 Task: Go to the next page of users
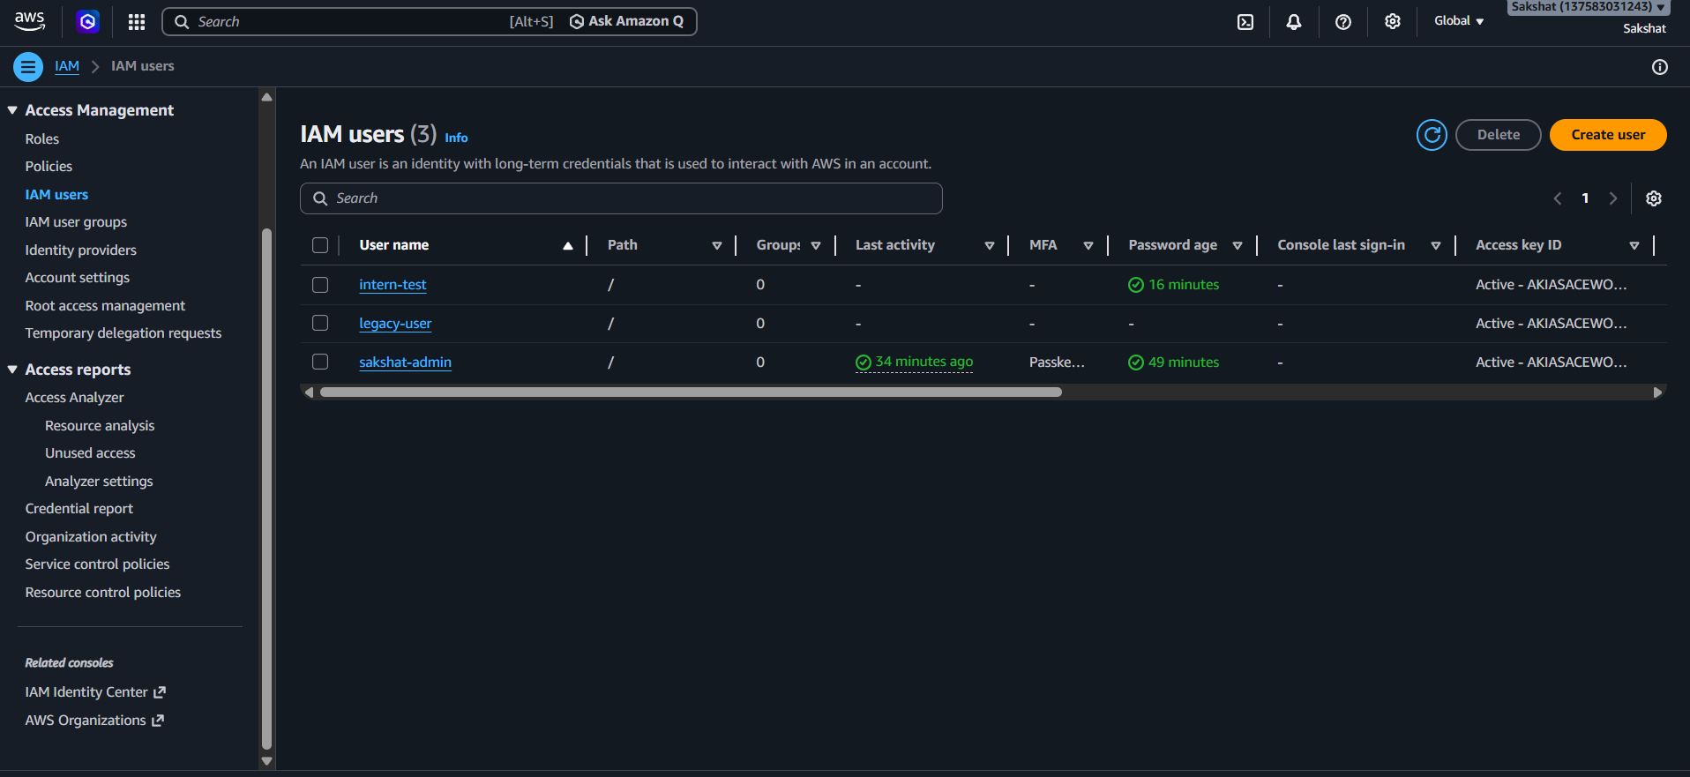[x=1613, y=198]
